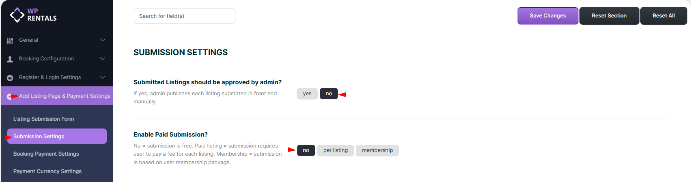Expand the General menu chevron
The image size is (691, 182).
coord(103,40)
